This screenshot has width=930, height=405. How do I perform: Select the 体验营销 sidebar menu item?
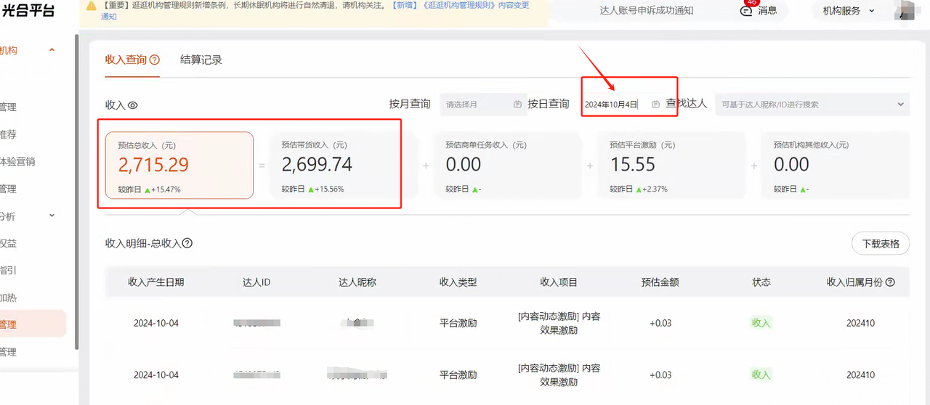[x=17, y=161]
